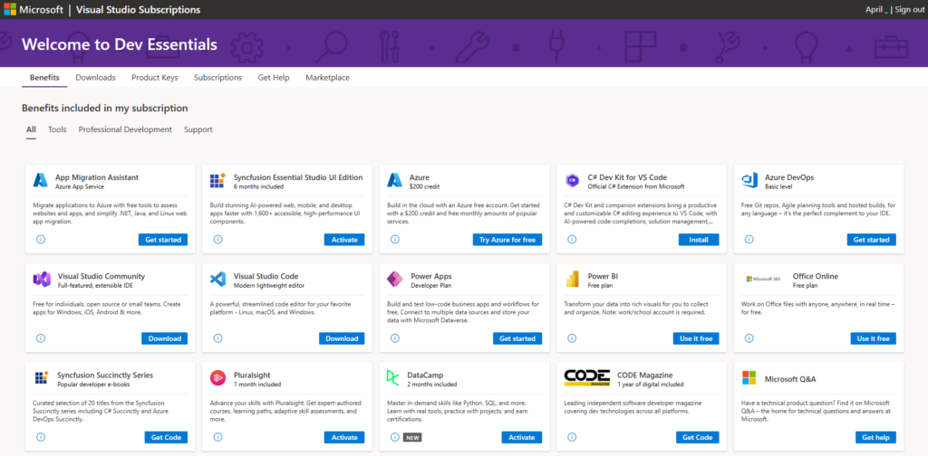This screenshot has height=456, width=928.
Task: Open info icon on Syncfusion Succinctly Series card
Action: tap(41, 437)
